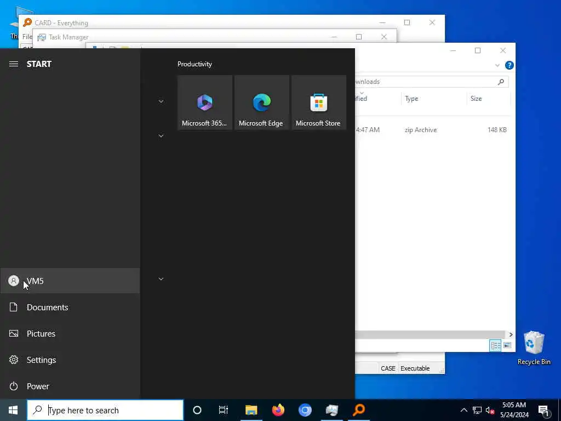The image size is (561, 421).
Task: Close the File Explorer window
Action: (503, 50)
